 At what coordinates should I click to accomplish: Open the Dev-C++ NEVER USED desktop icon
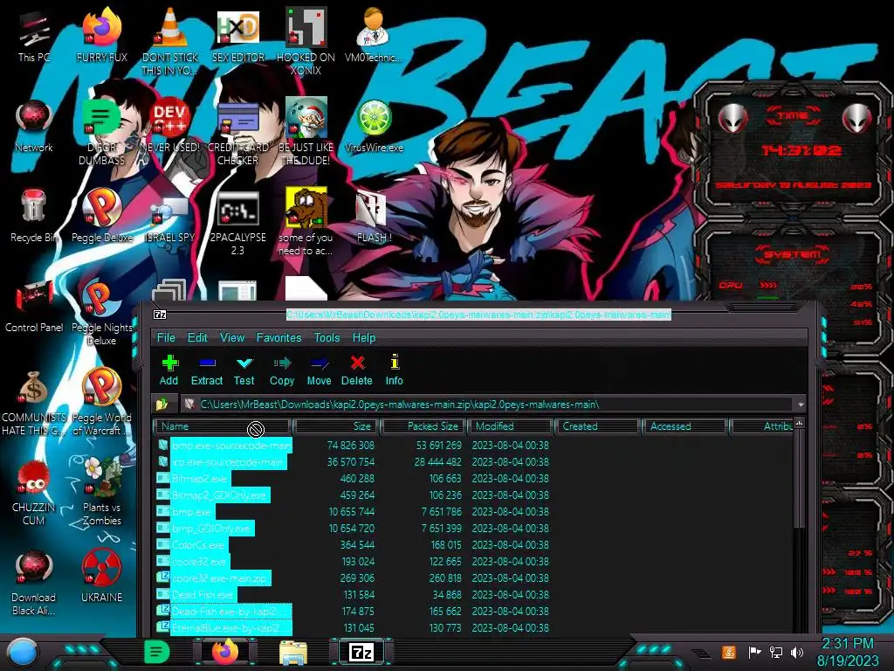pyautogui.click(x=170, y=126)
